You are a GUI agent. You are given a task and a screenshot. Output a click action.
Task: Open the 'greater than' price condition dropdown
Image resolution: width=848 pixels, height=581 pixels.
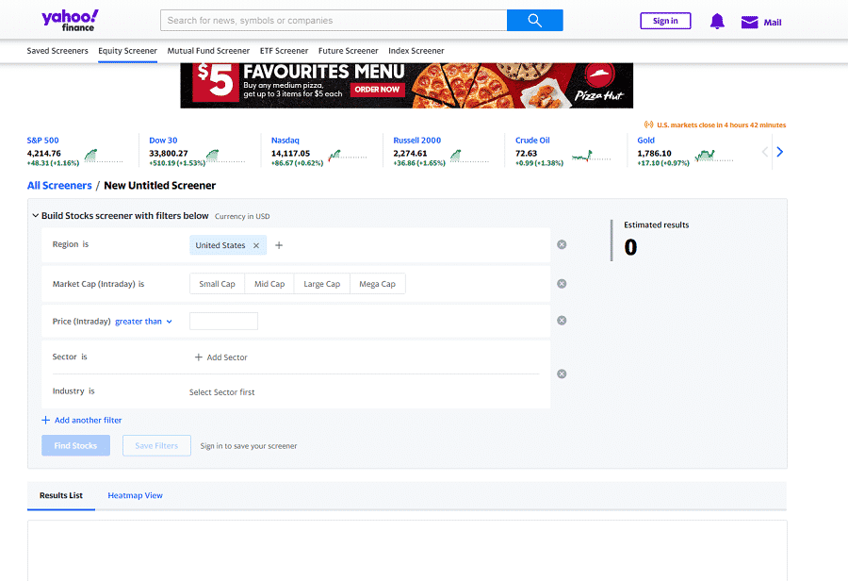coord(143,322)
